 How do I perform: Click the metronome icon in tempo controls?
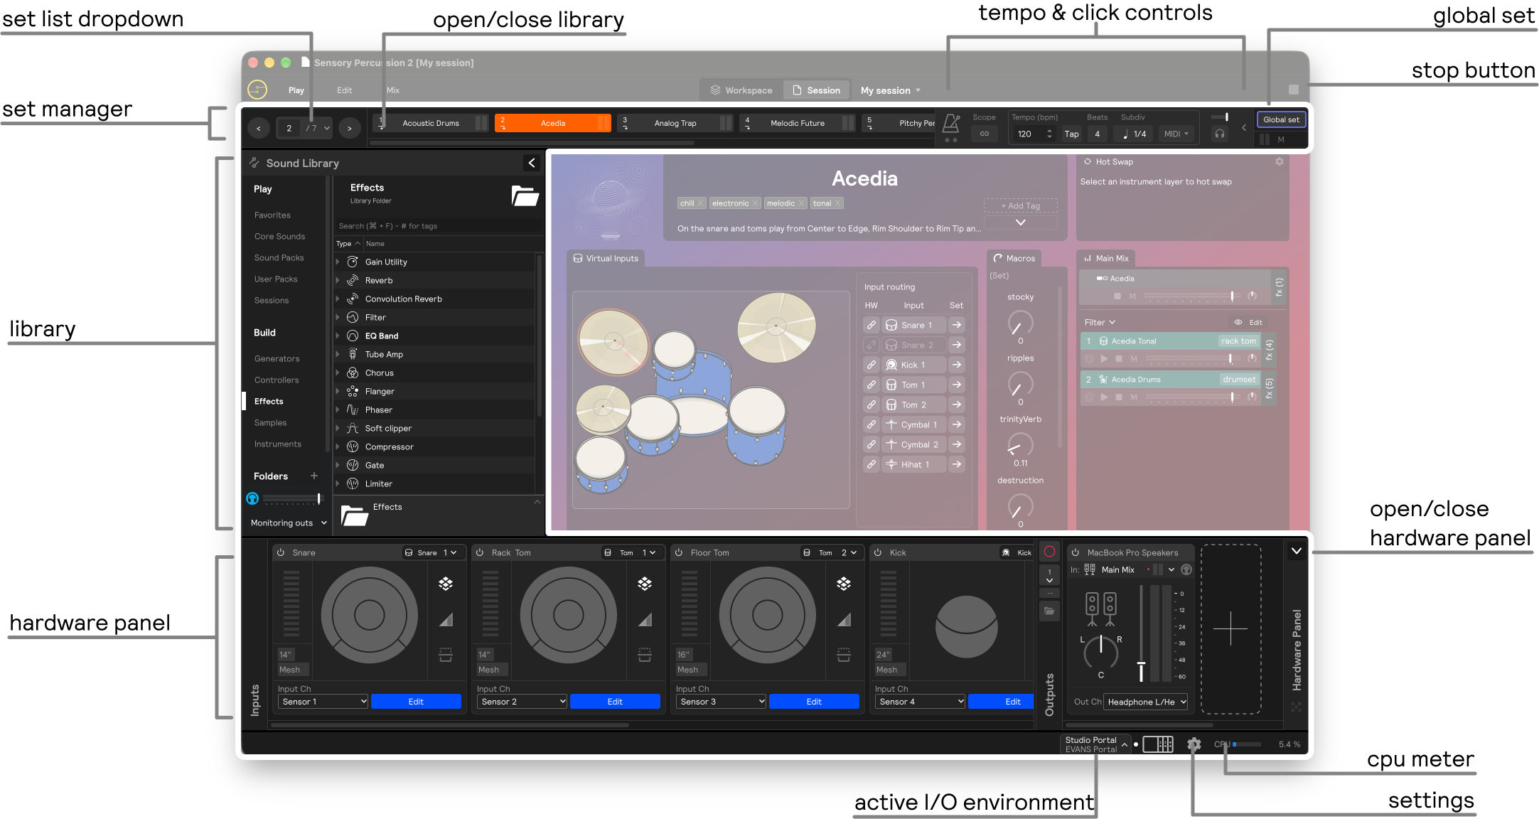tap(951, 124)
